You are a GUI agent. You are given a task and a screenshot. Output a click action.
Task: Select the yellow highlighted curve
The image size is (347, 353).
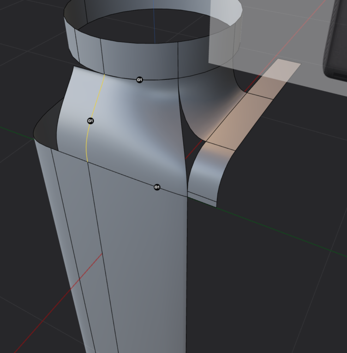(x=88, y=142)
